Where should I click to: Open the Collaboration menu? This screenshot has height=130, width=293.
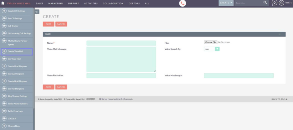113,3
